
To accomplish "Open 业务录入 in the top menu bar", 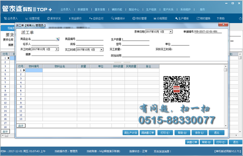I will pyautogui.click(x=66, y=9).
